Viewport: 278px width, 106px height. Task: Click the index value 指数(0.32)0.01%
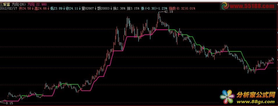pyautogui.click(x=182, y=8)
